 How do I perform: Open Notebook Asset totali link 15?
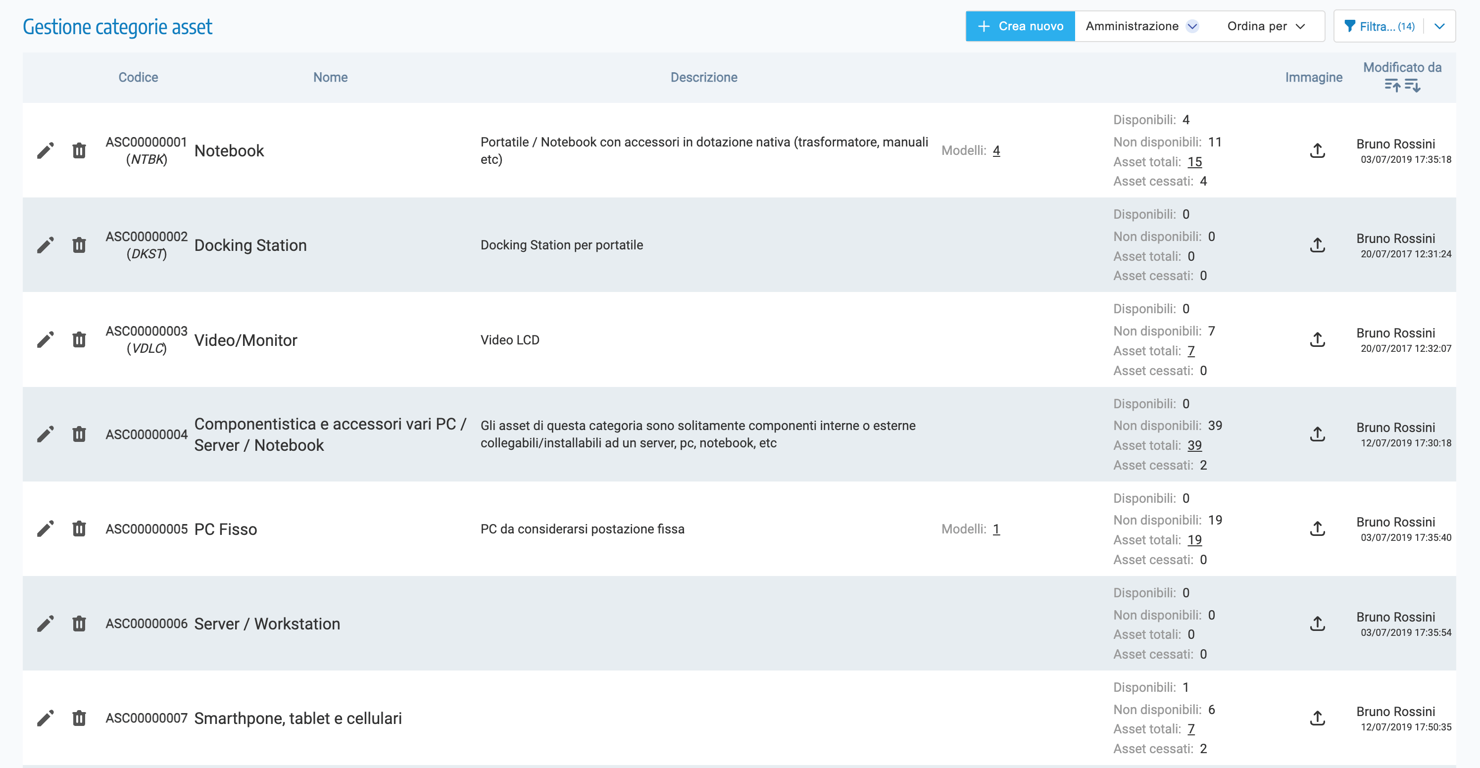[x=1194, y=162]
